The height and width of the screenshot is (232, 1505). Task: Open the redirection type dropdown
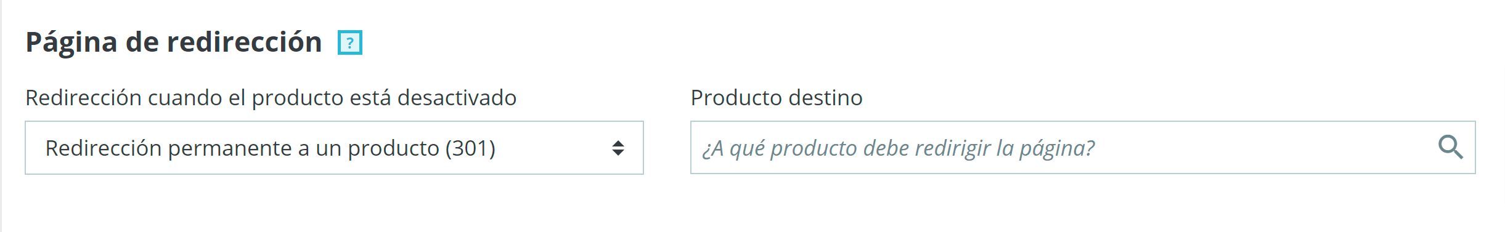click(x=334, y=148)
